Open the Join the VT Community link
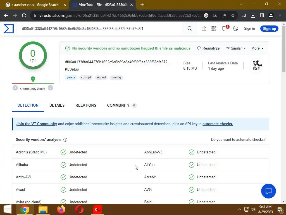Screen dimensions: 286x215 pyautogui.click(x=37, y=124)
